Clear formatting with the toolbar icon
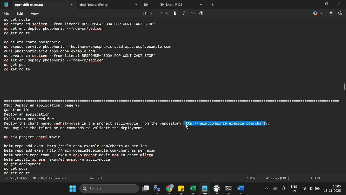This screenshot has width=346, height=195. (201, 13)
